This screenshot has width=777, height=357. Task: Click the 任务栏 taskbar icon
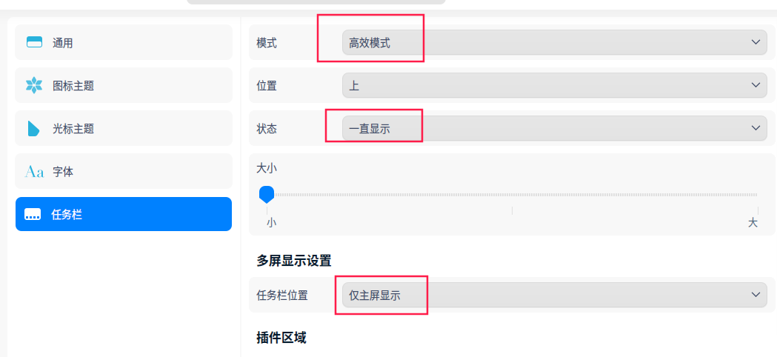(33, 215)
